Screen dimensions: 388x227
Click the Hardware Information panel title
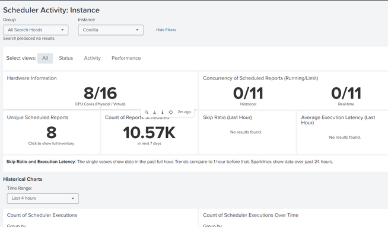tap(31, 78)
